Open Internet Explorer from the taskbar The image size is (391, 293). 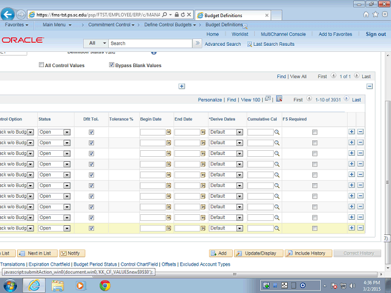tap(34, 285)
